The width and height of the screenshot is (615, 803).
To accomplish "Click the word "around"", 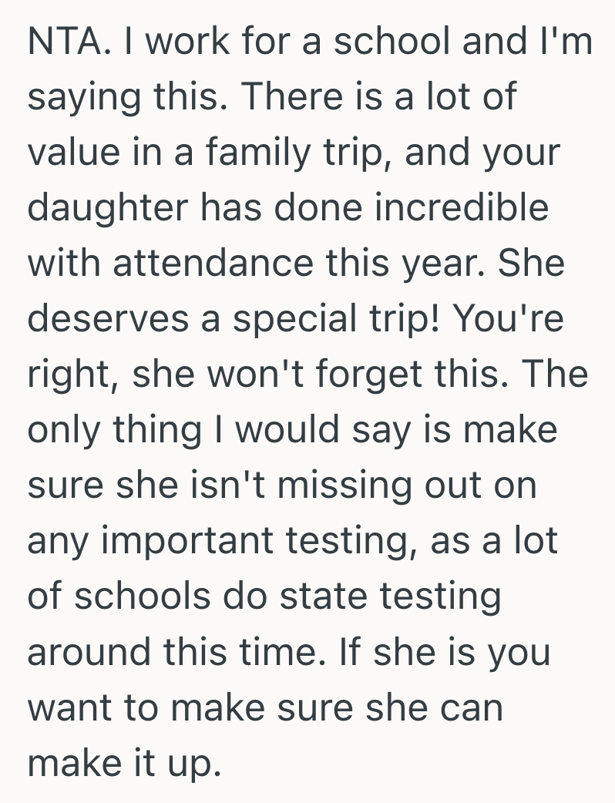I will coord(87,650).
